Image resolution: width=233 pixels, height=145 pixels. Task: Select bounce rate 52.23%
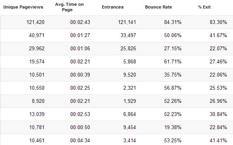173,114
